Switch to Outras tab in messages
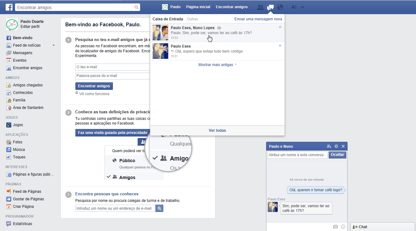The image size is (416, 231). (192, 19)
